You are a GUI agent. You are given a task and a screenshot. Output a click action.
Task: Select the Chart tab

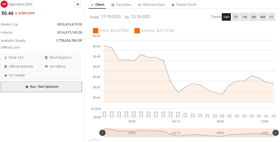pyautogui.click(x=98, y=5)
